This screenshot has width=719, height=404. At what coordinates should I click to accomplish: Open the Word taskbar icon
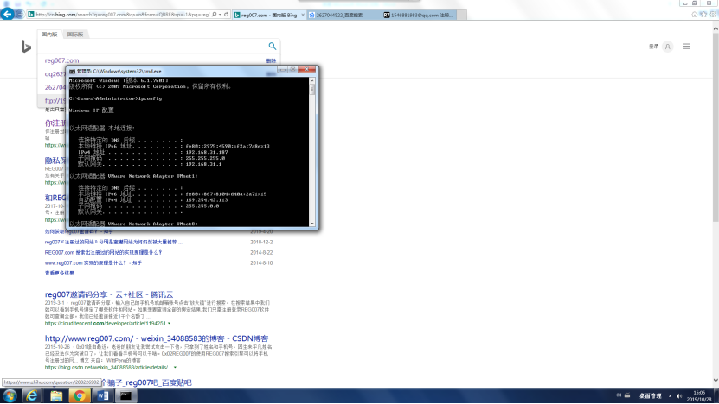[x=103, y=395]
